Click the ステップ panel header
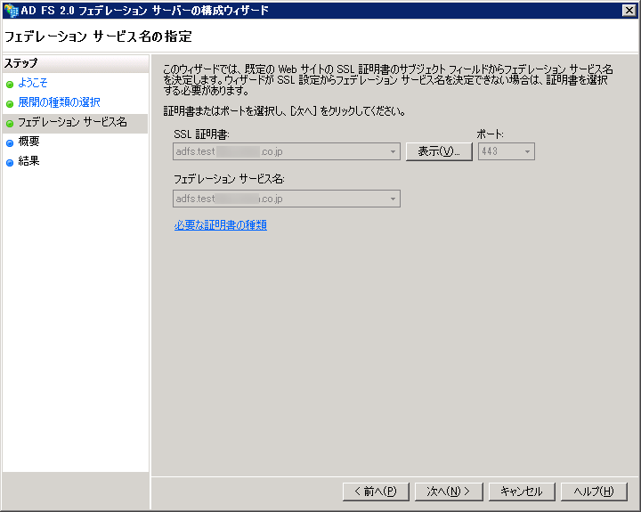Screen dimensions: 641x512 coord(76,63)
